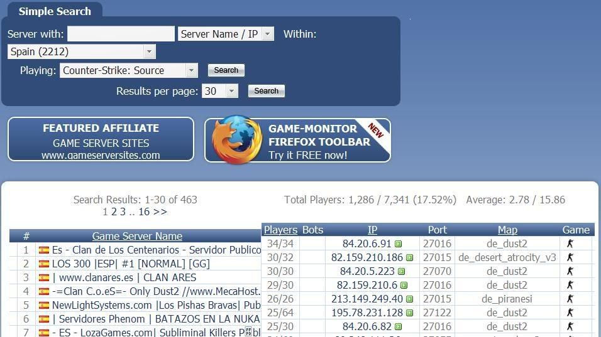Open the Spain (2212) country dropdown
This screenshot has height=337, width=601.
point(82,51)
